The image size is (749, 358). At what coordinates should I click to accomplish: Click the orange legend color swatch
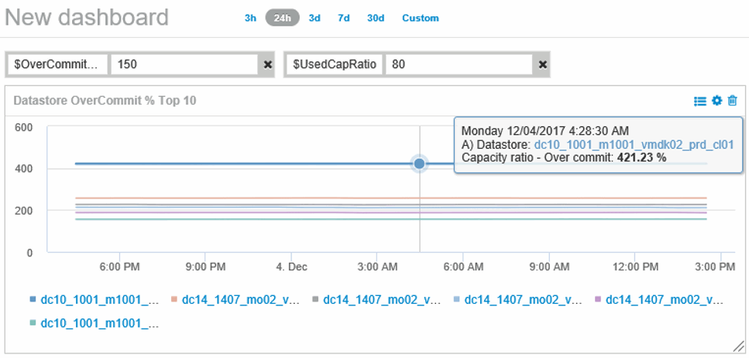pos(174,299)
